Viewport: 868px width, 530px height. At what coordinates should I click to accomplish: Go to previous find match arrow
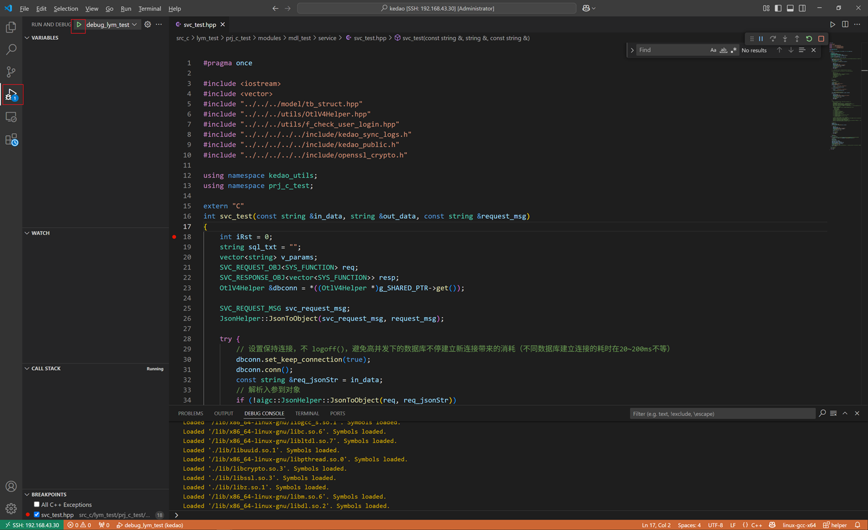(779, 50)
